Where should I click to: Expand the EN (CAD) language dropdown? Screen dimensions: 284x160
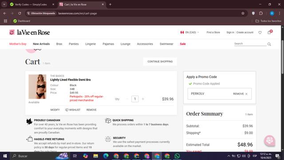coord(190,32)
